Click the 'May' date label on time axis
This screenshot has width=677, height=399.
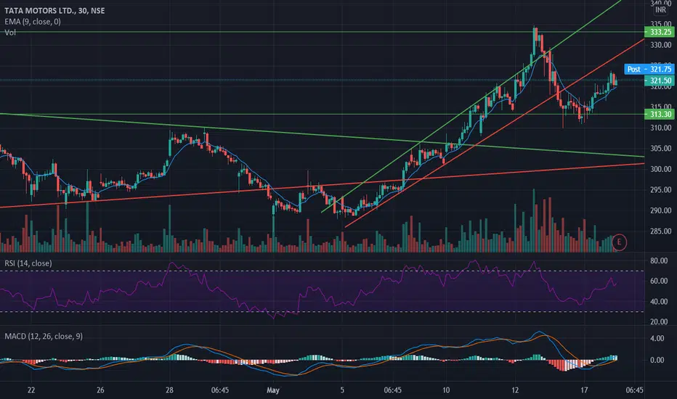[x=273, y=390]
